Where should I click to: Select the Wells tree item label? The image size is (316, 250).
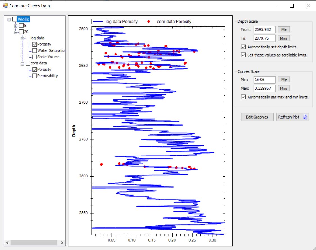coord(23,19)
